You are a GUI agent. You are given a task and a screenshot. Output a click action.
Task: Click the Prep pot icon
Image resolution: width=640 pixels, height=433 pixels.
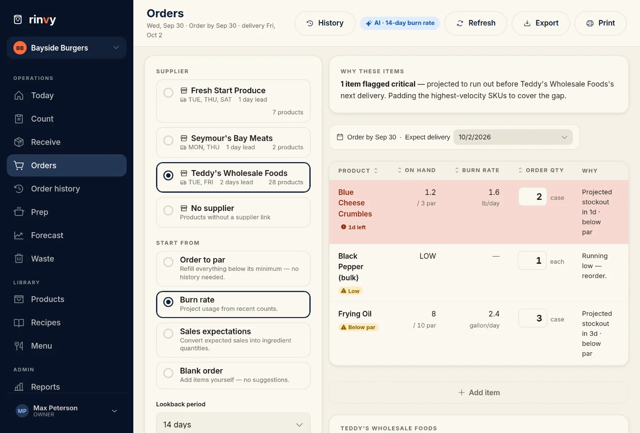[x=19, y=212]
